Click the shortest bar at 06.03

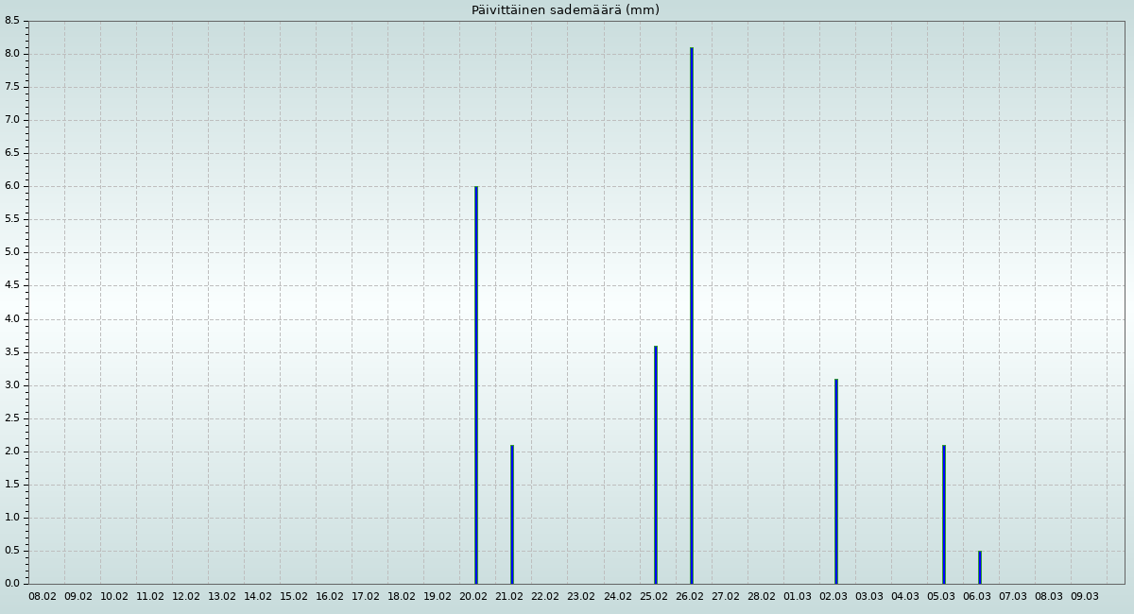979,567
